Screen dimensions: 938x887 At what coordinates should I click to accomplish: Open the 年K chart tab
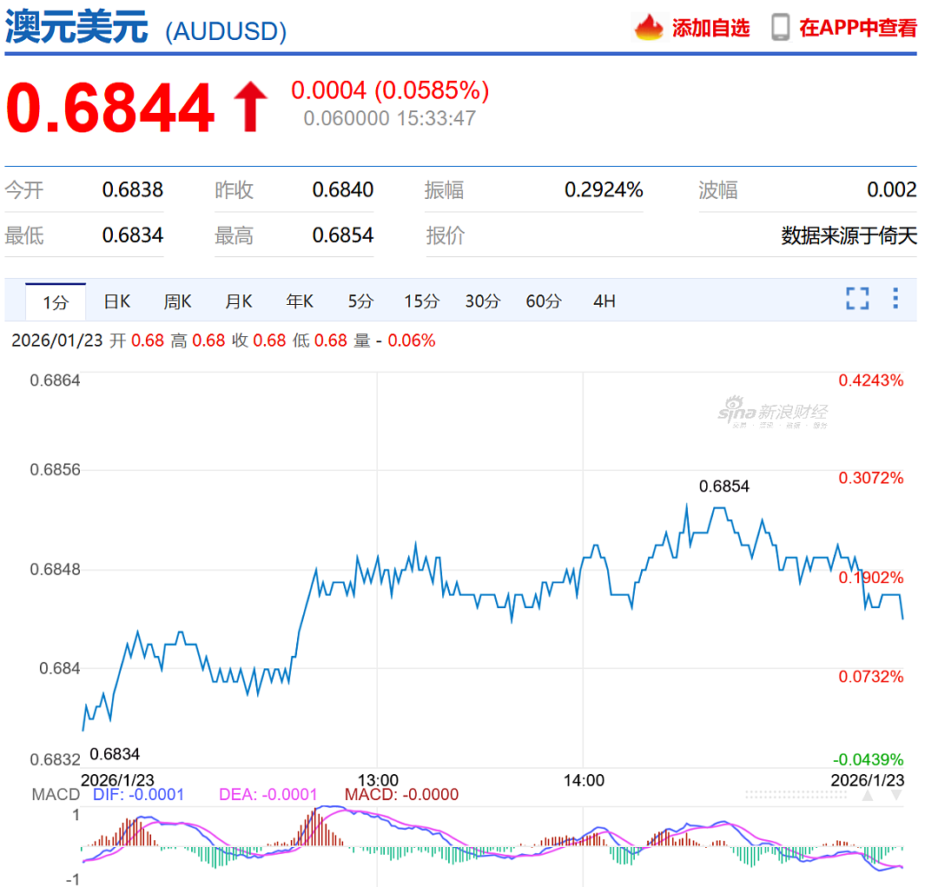click(300, 301)
